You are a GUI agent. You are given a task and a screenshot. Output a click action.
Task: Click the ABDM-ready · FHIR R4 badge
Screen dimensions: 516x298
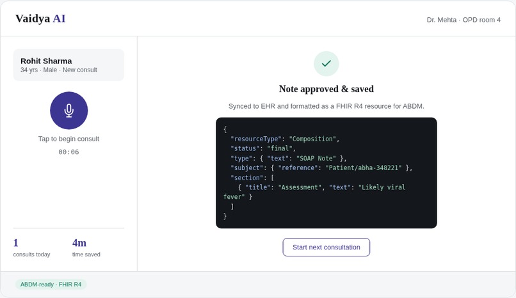pos(51,285)
